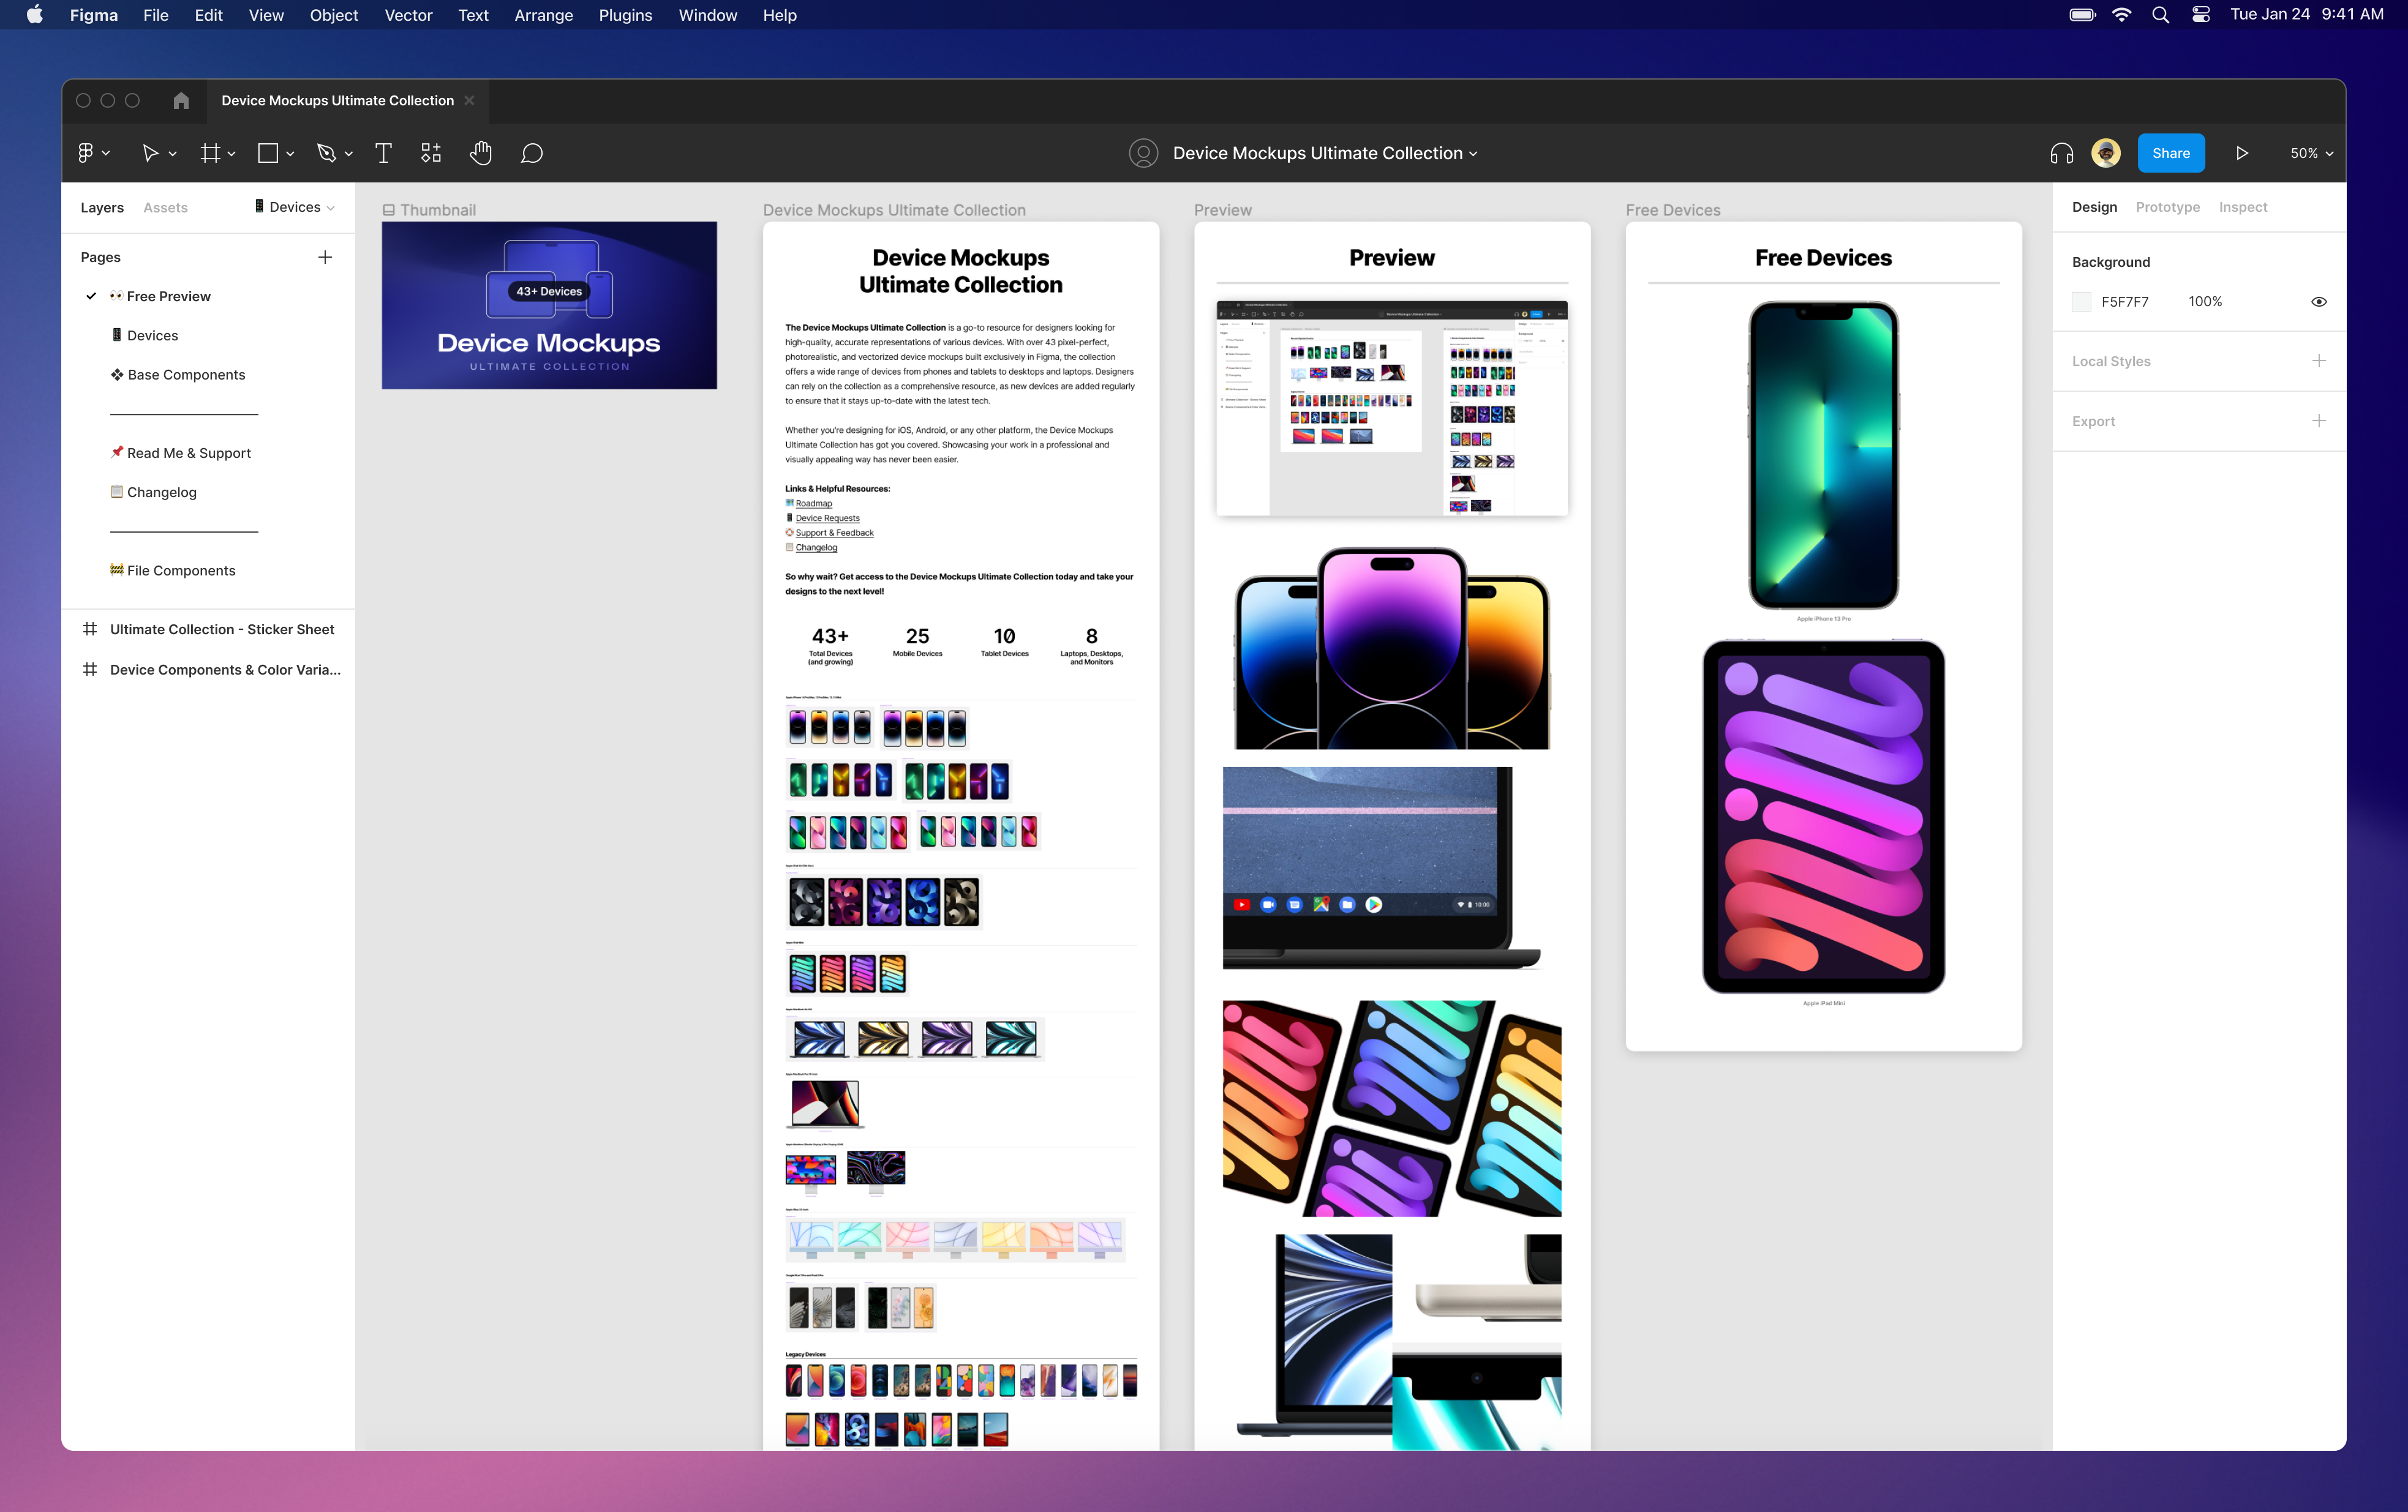Screen dimensions: 2408x1512
Task: Select the Read Me & Support page
Action: 181,453
